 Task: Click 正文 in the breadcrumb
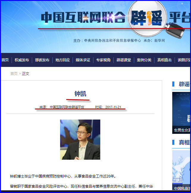[26, 74]
